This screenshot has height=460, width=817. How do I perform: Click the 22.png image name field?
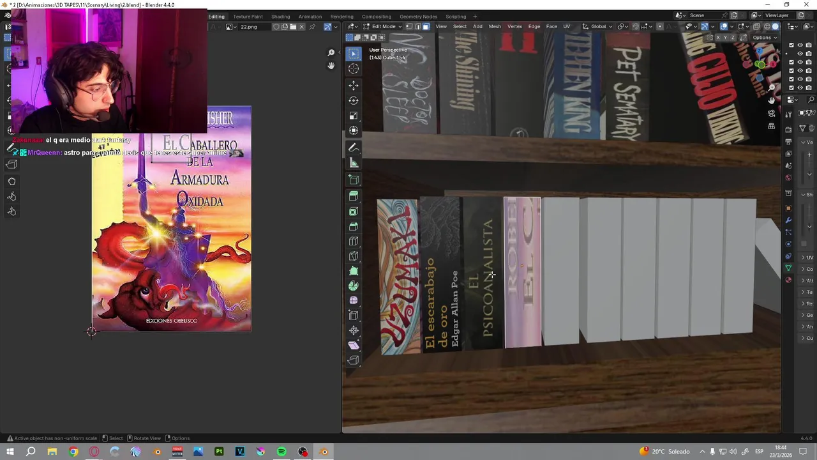[x=253, y=26]
